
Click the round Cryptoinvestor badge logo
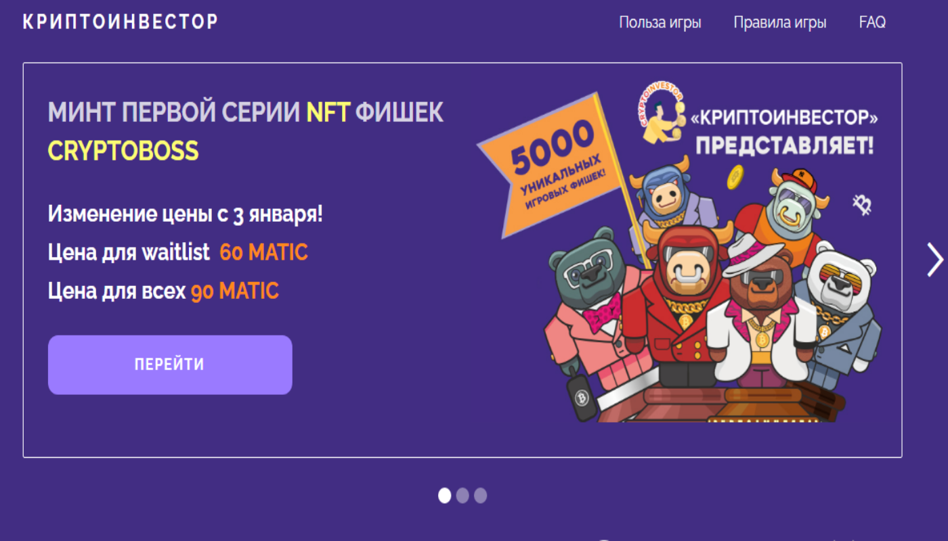click(660, 110)
